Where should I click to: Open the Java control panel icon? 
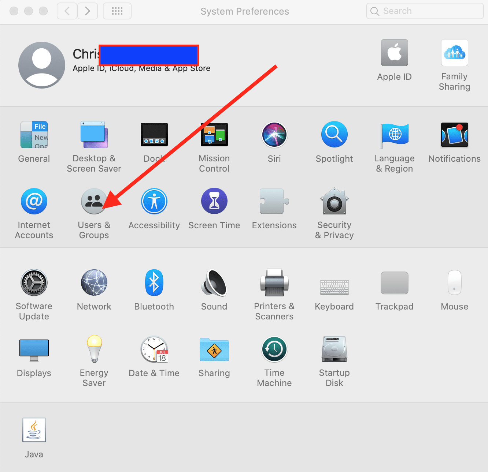(x=34, y=430)
